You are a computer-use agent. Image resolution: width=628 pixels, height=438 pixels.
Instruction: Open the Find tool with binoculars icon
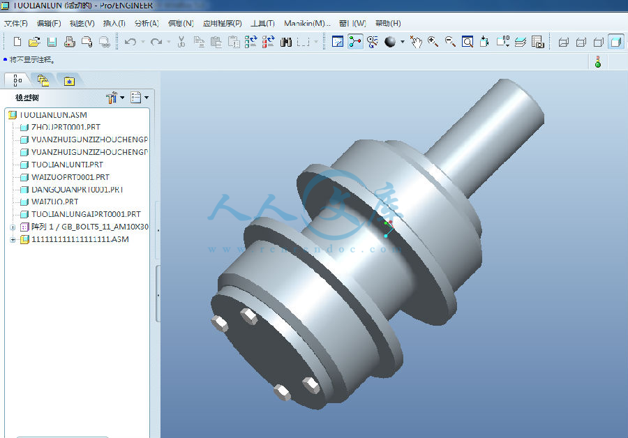pyautogui.click(x=286, y=42)
